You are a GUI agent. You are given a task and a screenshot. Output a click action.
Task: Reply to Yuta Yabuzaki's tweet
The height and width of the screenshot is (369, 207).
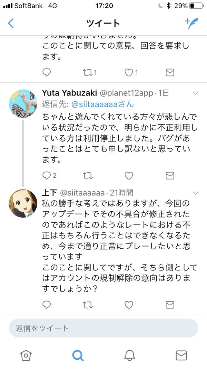[47, 176]
